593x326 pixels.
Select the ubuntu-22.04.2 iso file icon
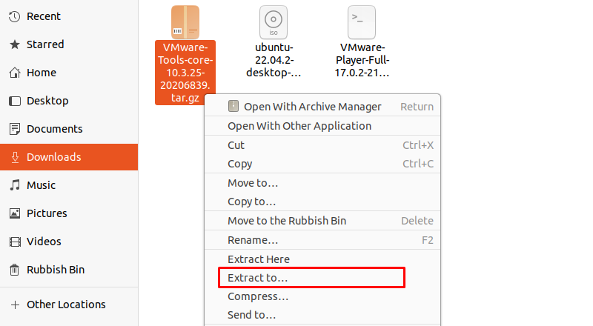[x=274, y=22]
